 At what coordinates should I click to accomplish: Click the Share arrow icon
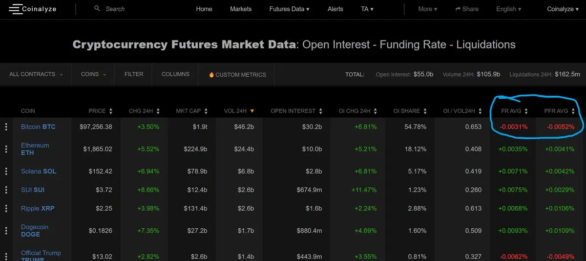tap(458, 9)
